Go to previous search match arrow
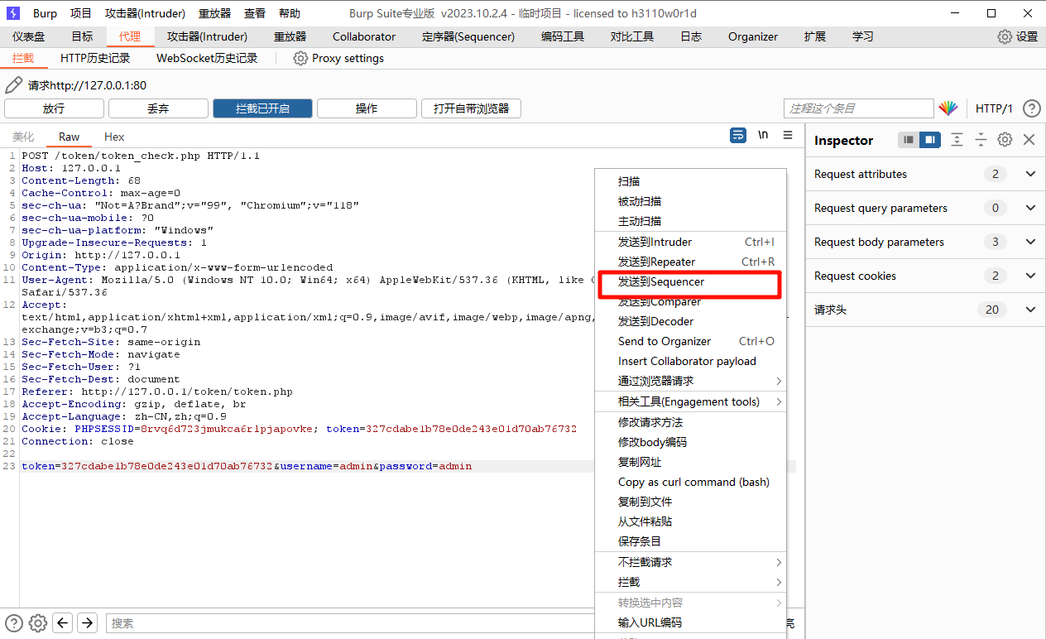The image size is (1046, 639). pyautogui.click(x=63, y=623)
